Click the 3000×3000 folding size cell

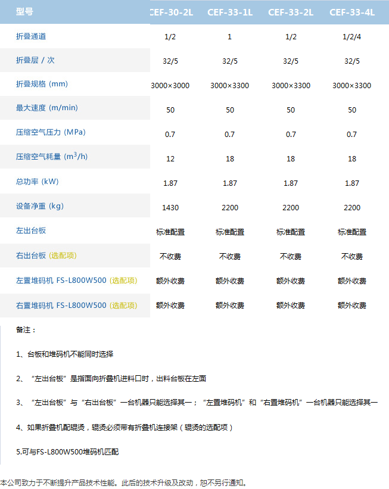click(x=170, y=85)
